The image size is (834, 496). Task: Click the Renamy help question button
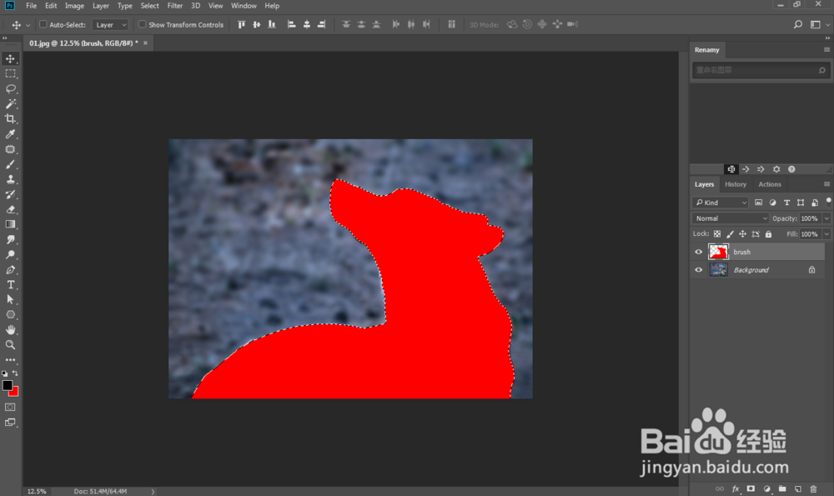pos(791,169)
